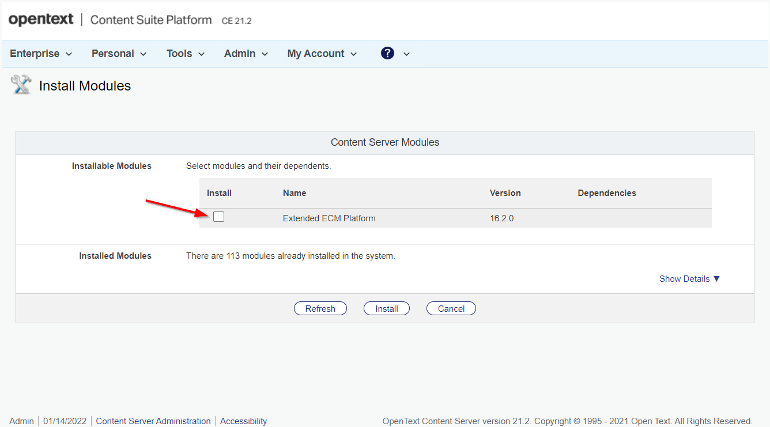Expand the Admin dropdown menu
The width and height of the screenshot is (770, 427).
coord(246,54)
